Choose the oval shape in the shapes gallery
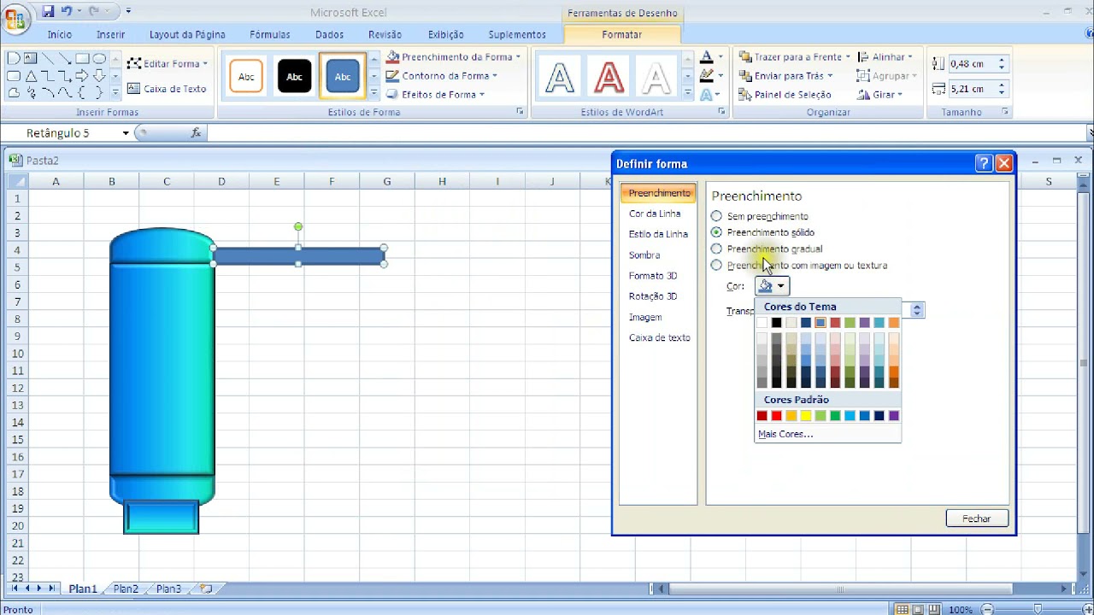Image resolution: width=1094 pixels, height=615 pixels. (99, 59)
